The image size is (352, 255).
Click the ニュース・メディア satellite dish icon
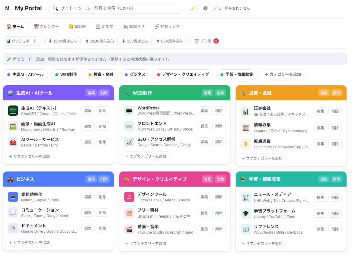tap(246, 197)
